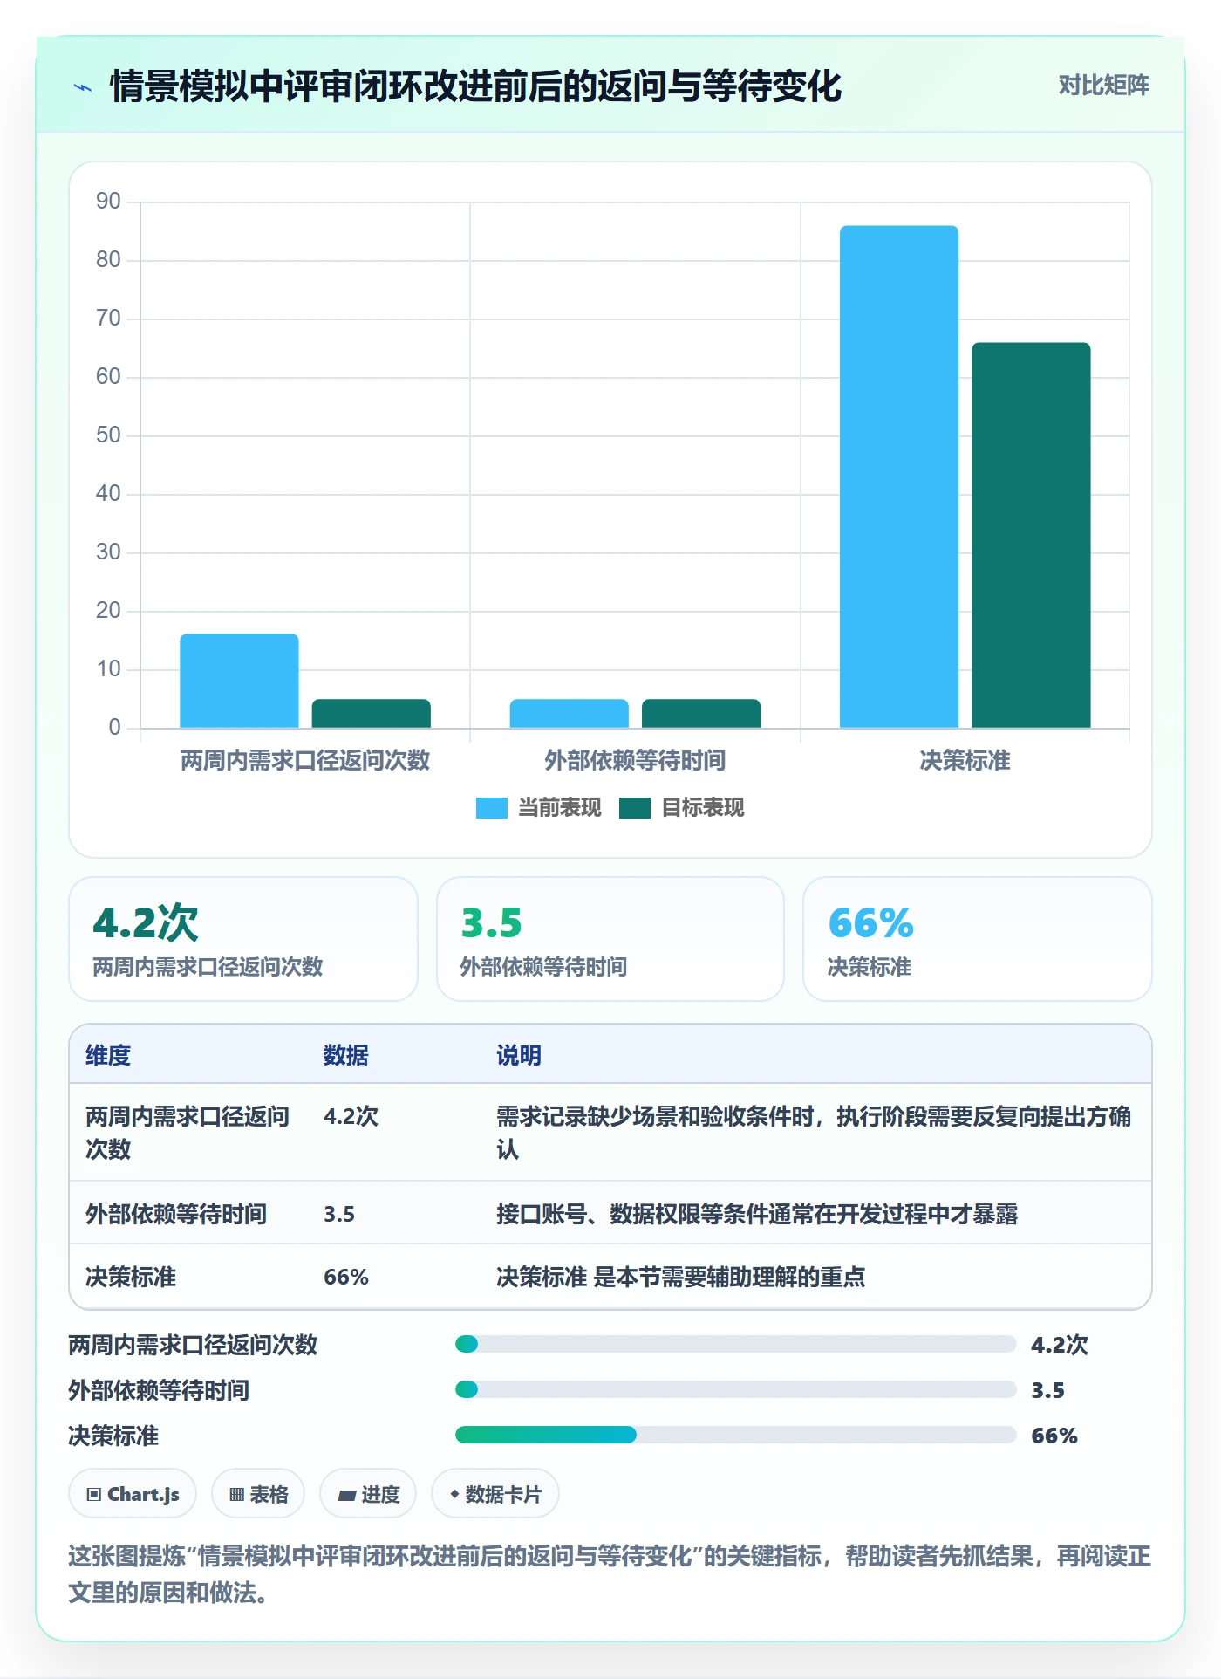Toggle the 当前表现 legend item
1221x1679 pixels.
click(x=538, y=808)
